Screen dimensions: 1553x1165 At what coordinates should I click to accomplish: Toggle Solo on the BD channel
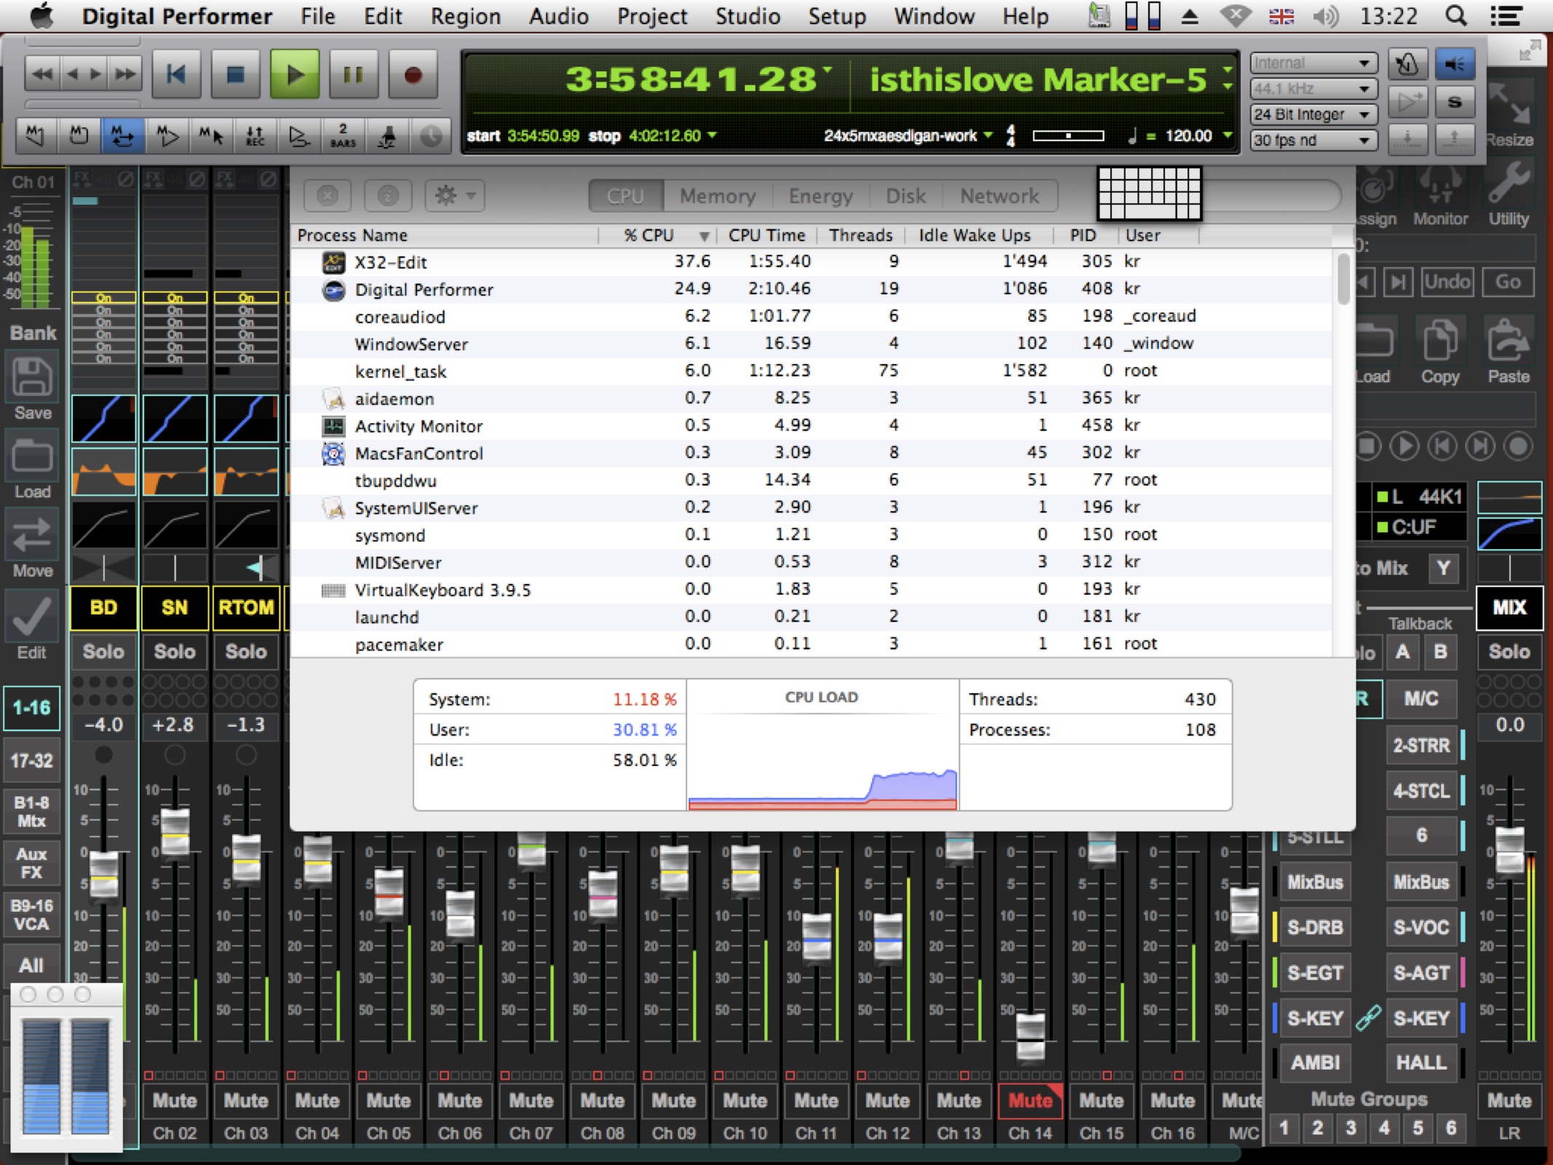tap(103, 652)
